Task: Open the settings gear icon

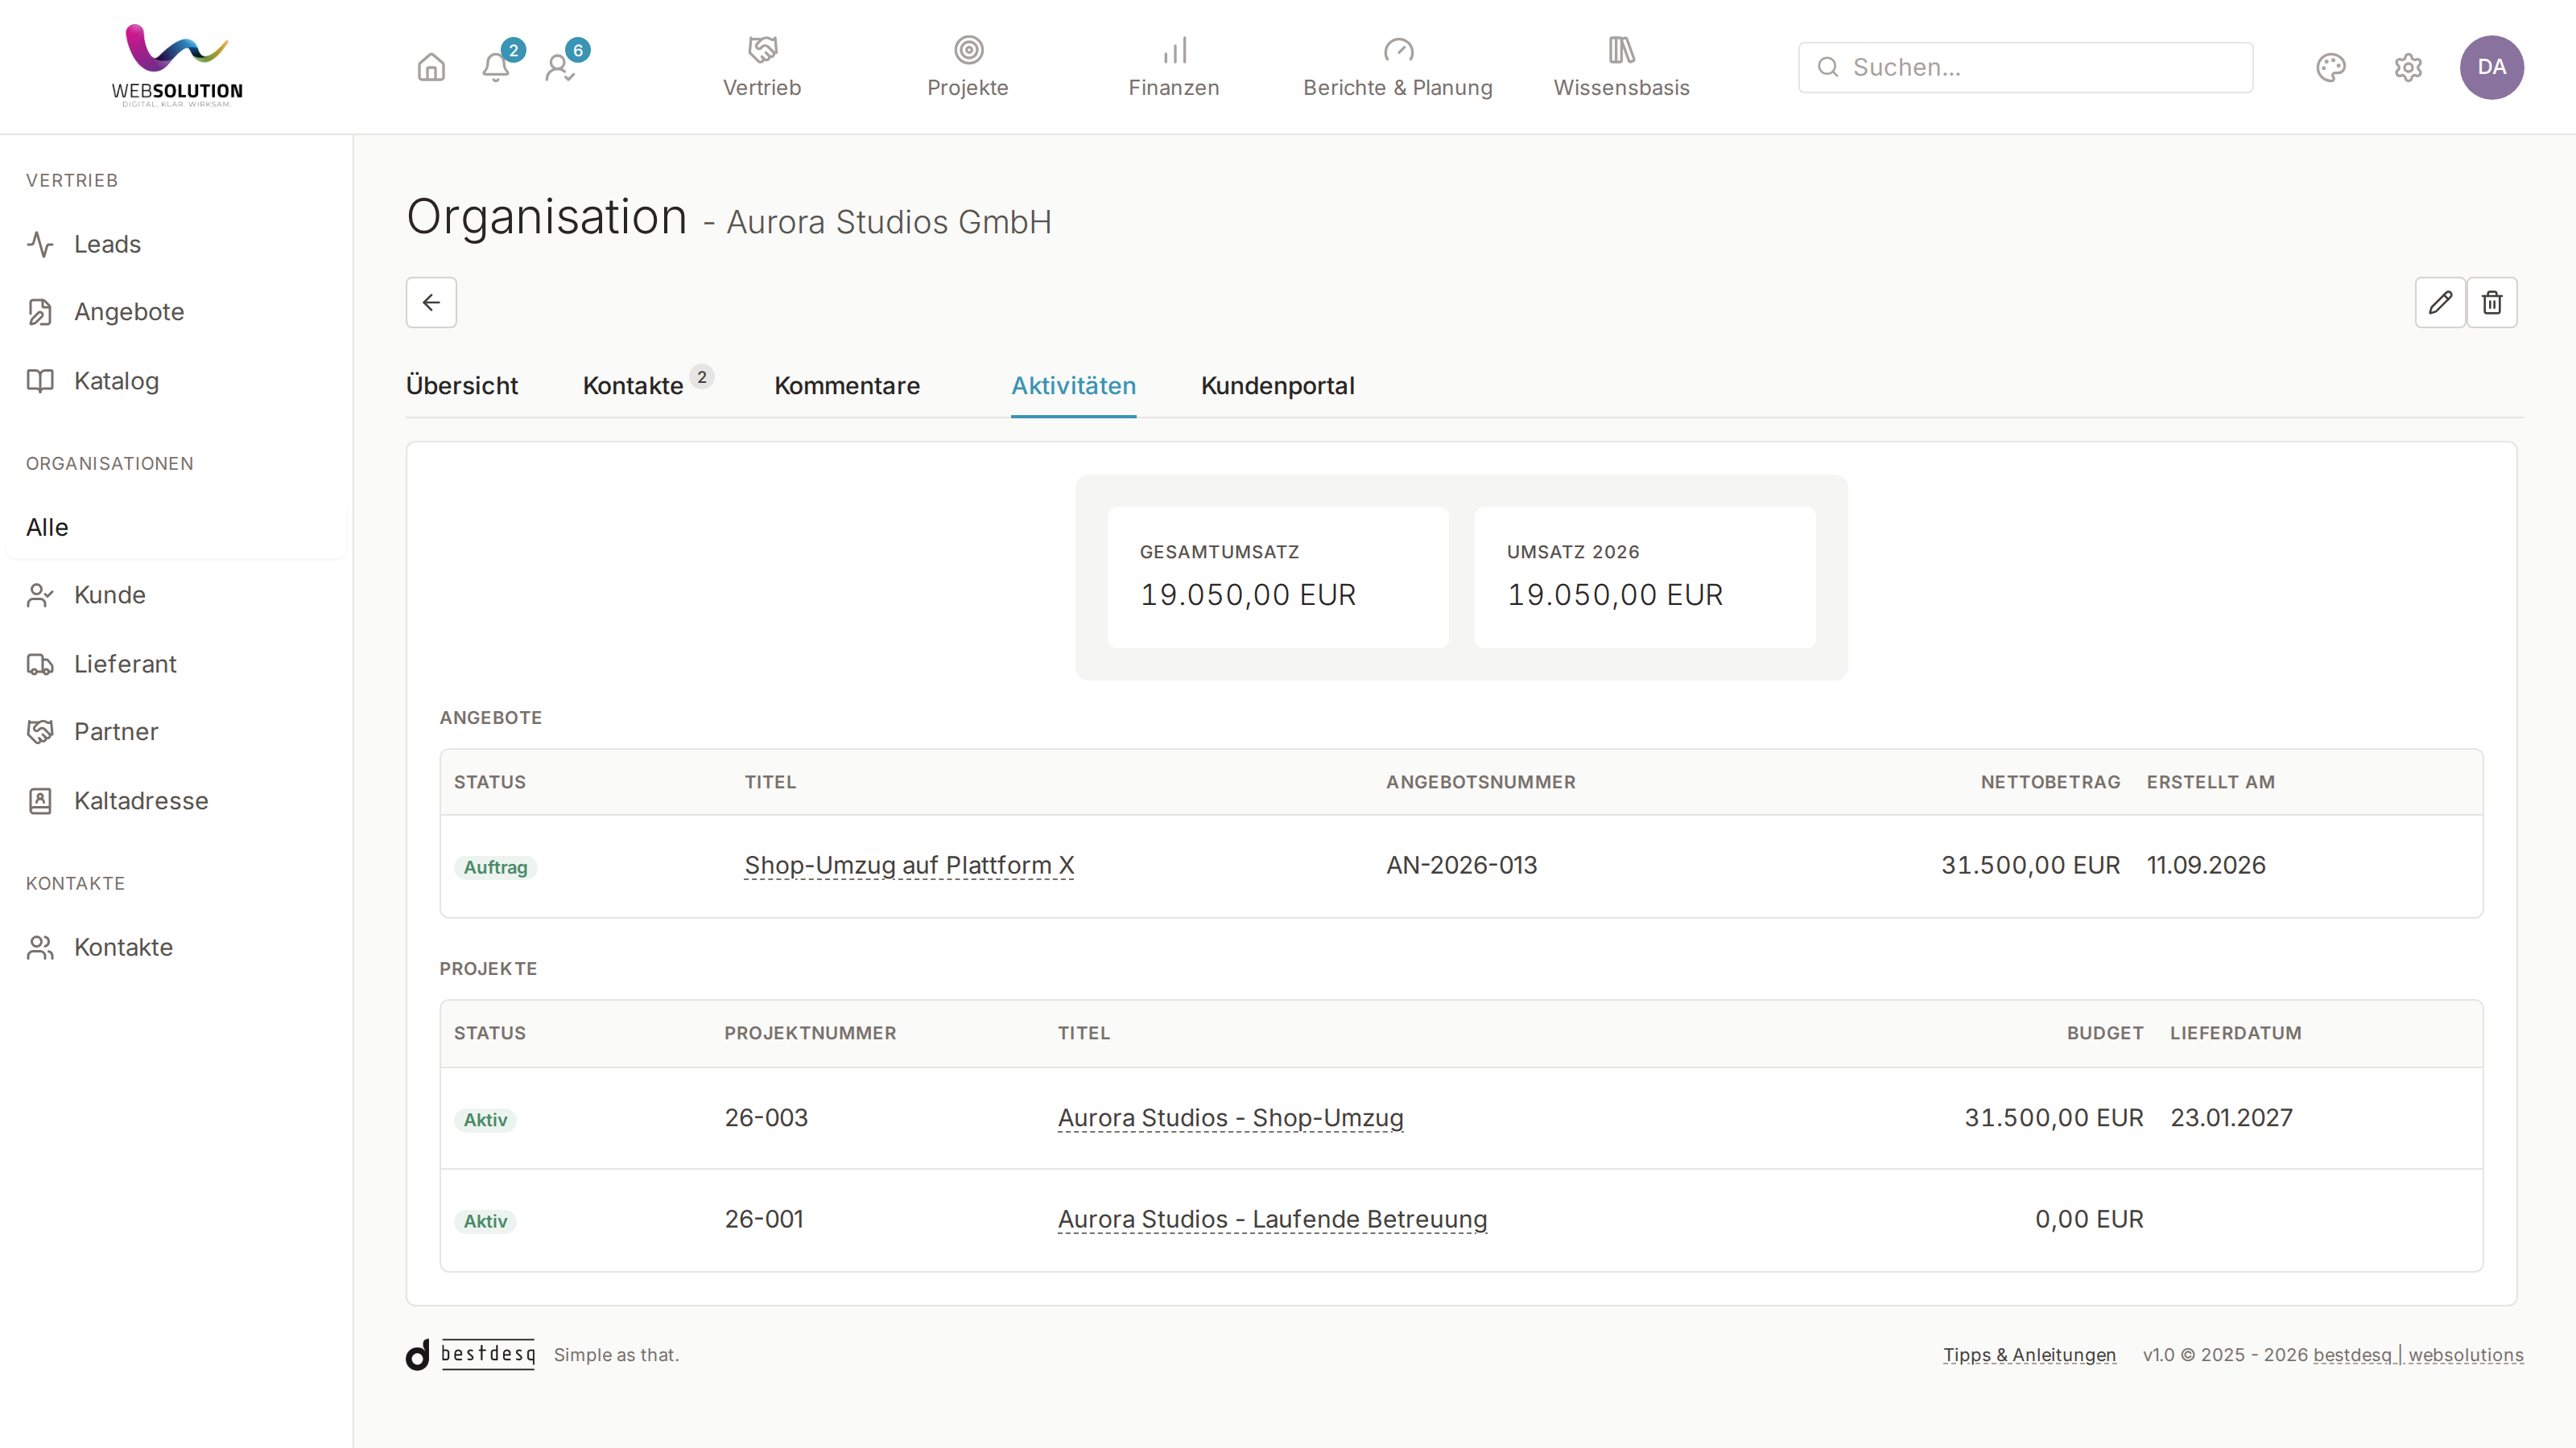Action: [x=2408, y=67]
